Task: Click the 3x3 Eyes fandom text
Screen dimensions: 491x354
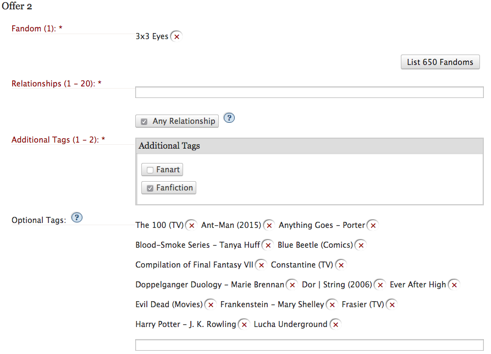Action: point(152,36)
